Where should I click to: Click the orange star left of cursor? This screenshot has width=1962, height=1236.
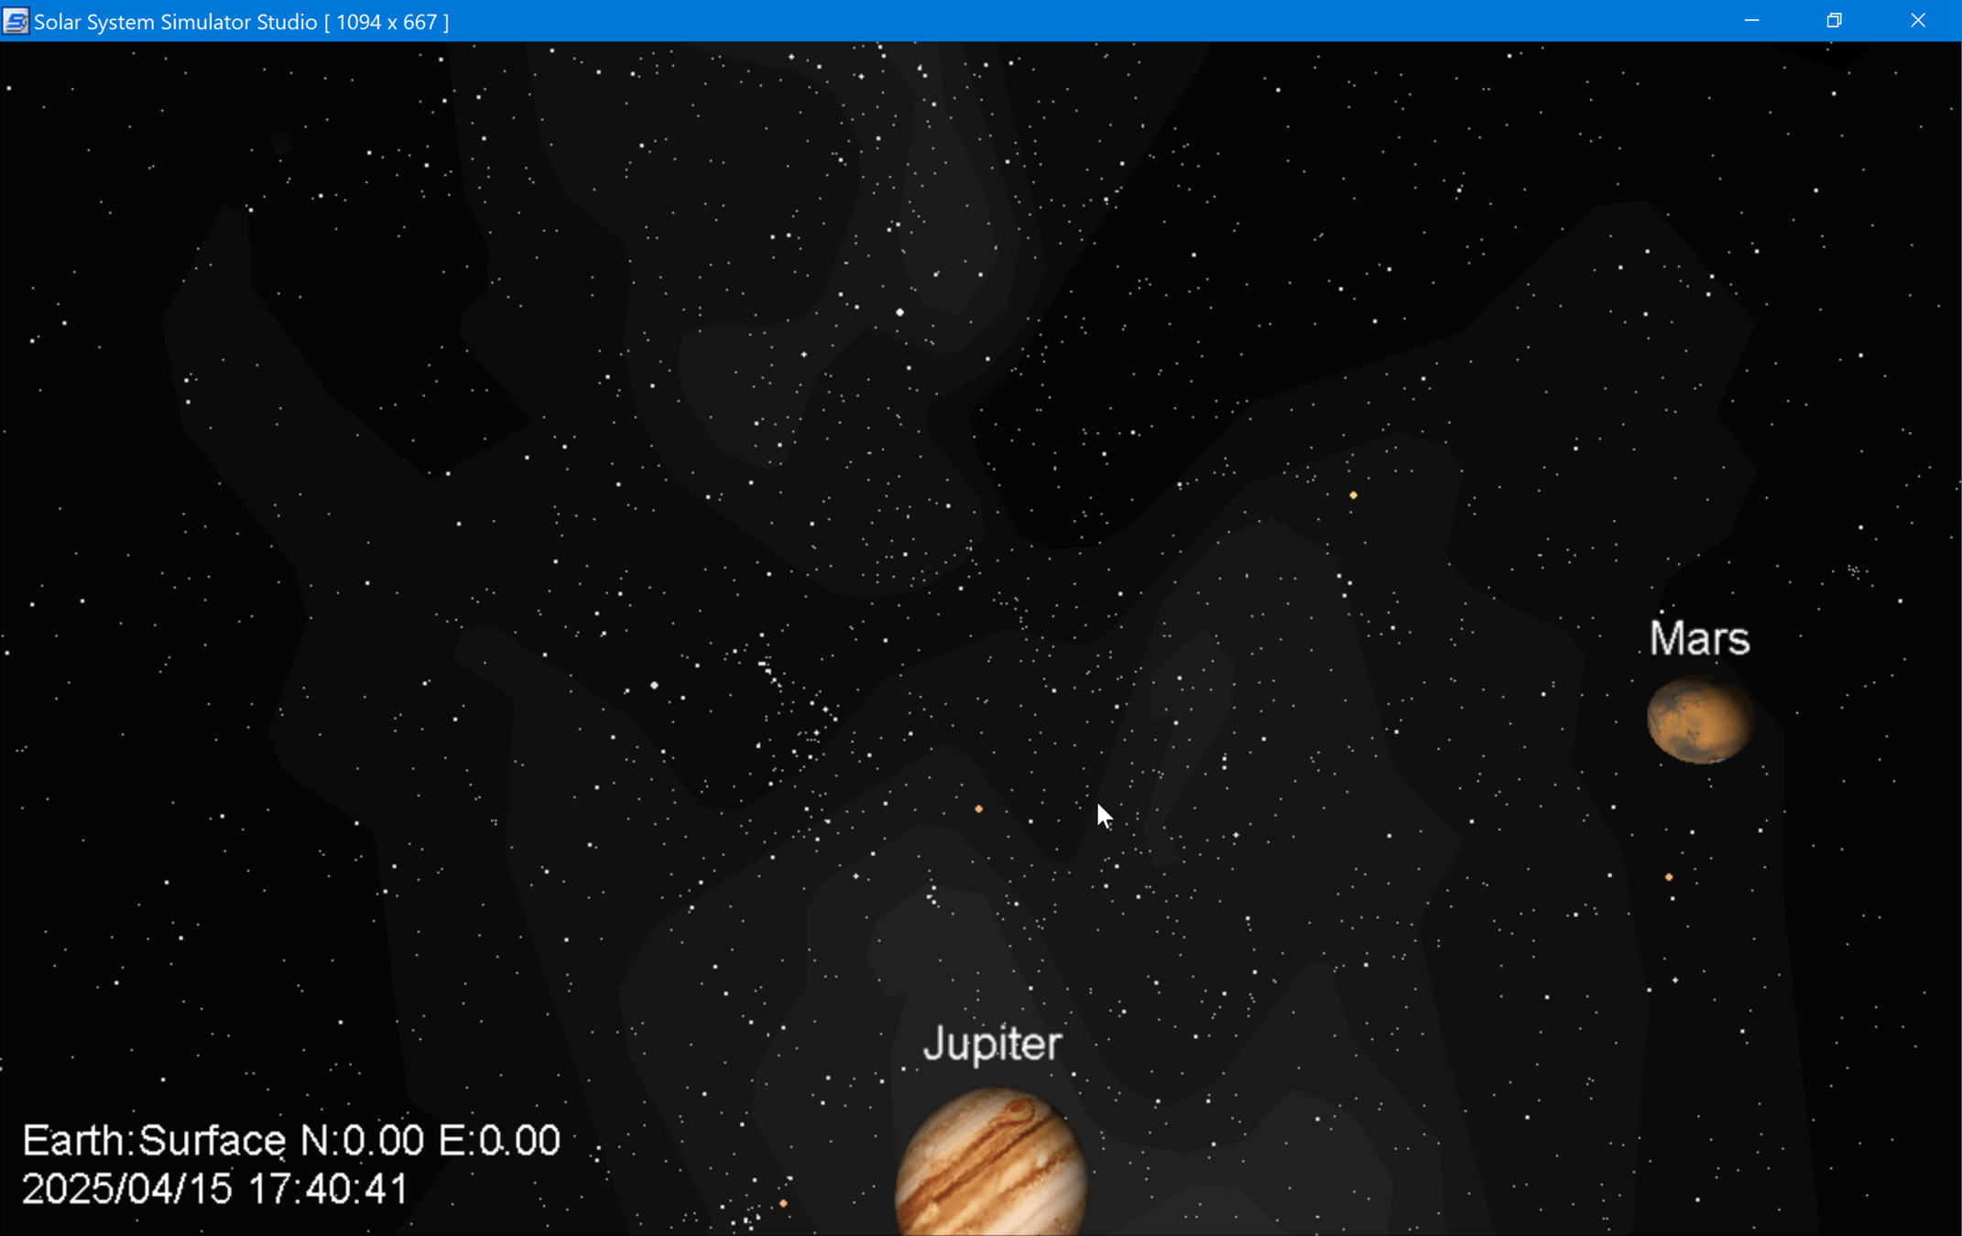pos(978,809)
